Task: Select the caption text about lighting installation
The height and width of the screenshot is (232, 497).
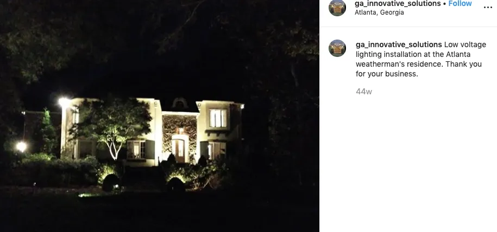Action: [x=421, y=59]
